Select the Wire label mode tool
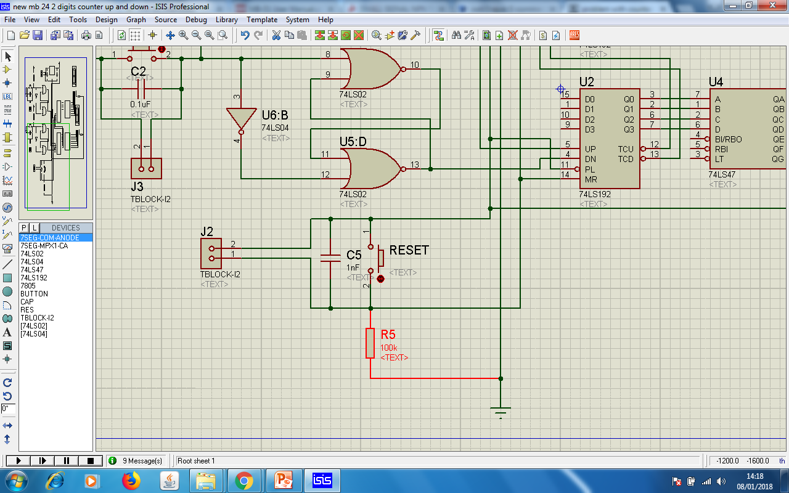 [x=7, y=96]
